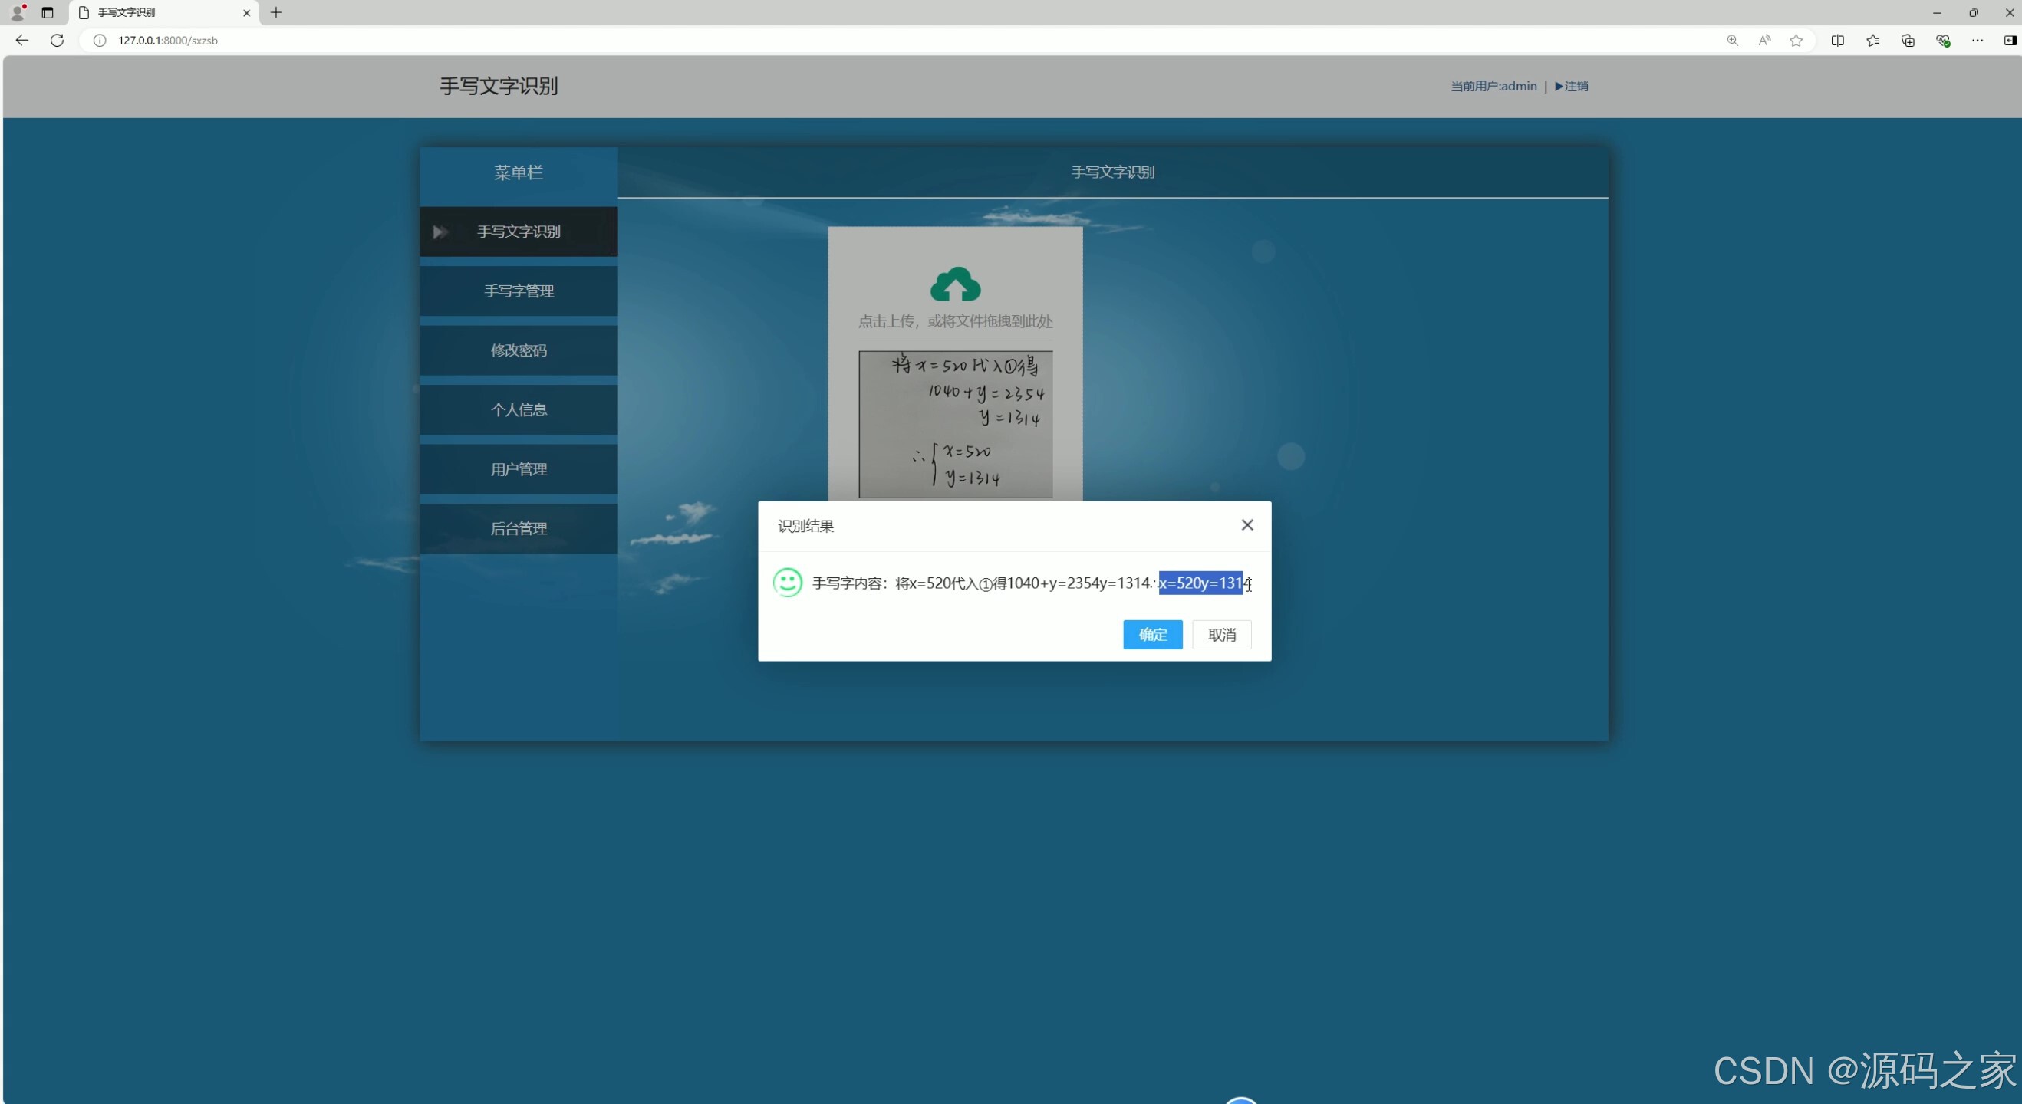Click the browser refresh icon
The height and width of the screenshot is (1104, 2022).
(x=57, y=40)
